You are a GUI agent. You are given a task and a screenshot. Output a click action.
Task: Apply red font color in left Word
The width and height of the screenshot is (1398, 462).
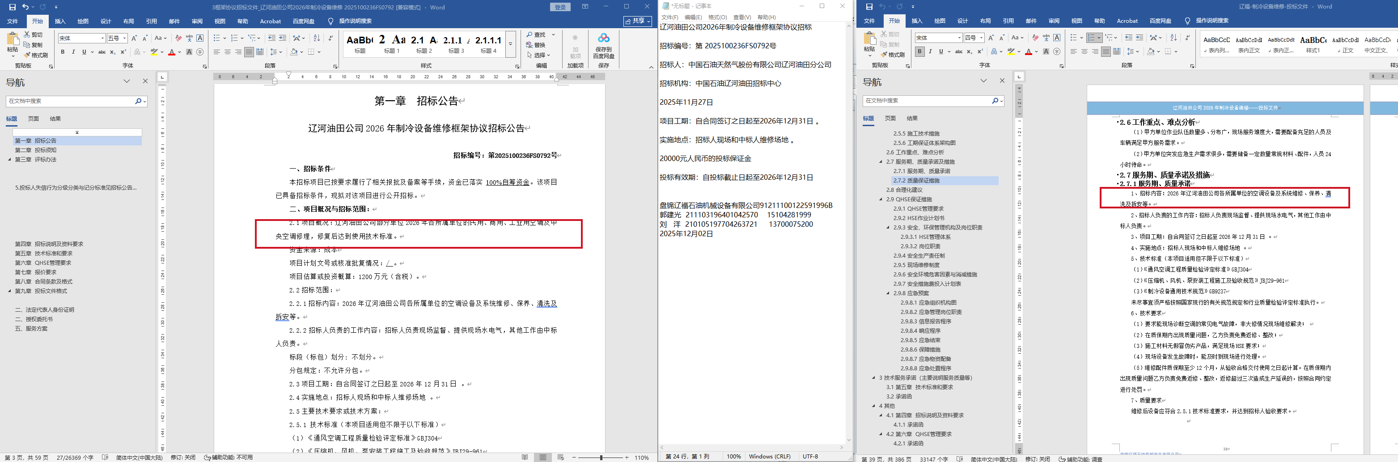pyautogui.click(x=171, y=52)
